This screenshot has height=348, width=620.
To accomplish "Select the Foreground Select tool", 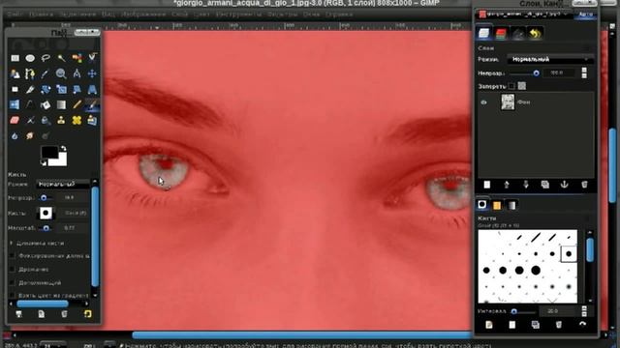I will click(15, 73).
